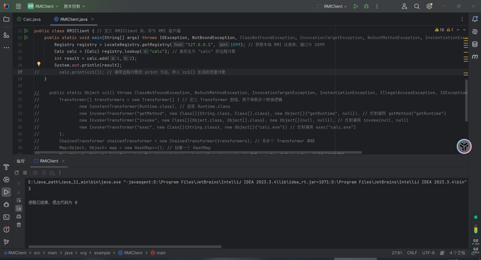Viewport: 481px width, 260px height.
Task: Expand the RMIClient project dropdown
Action: point(43,6)
